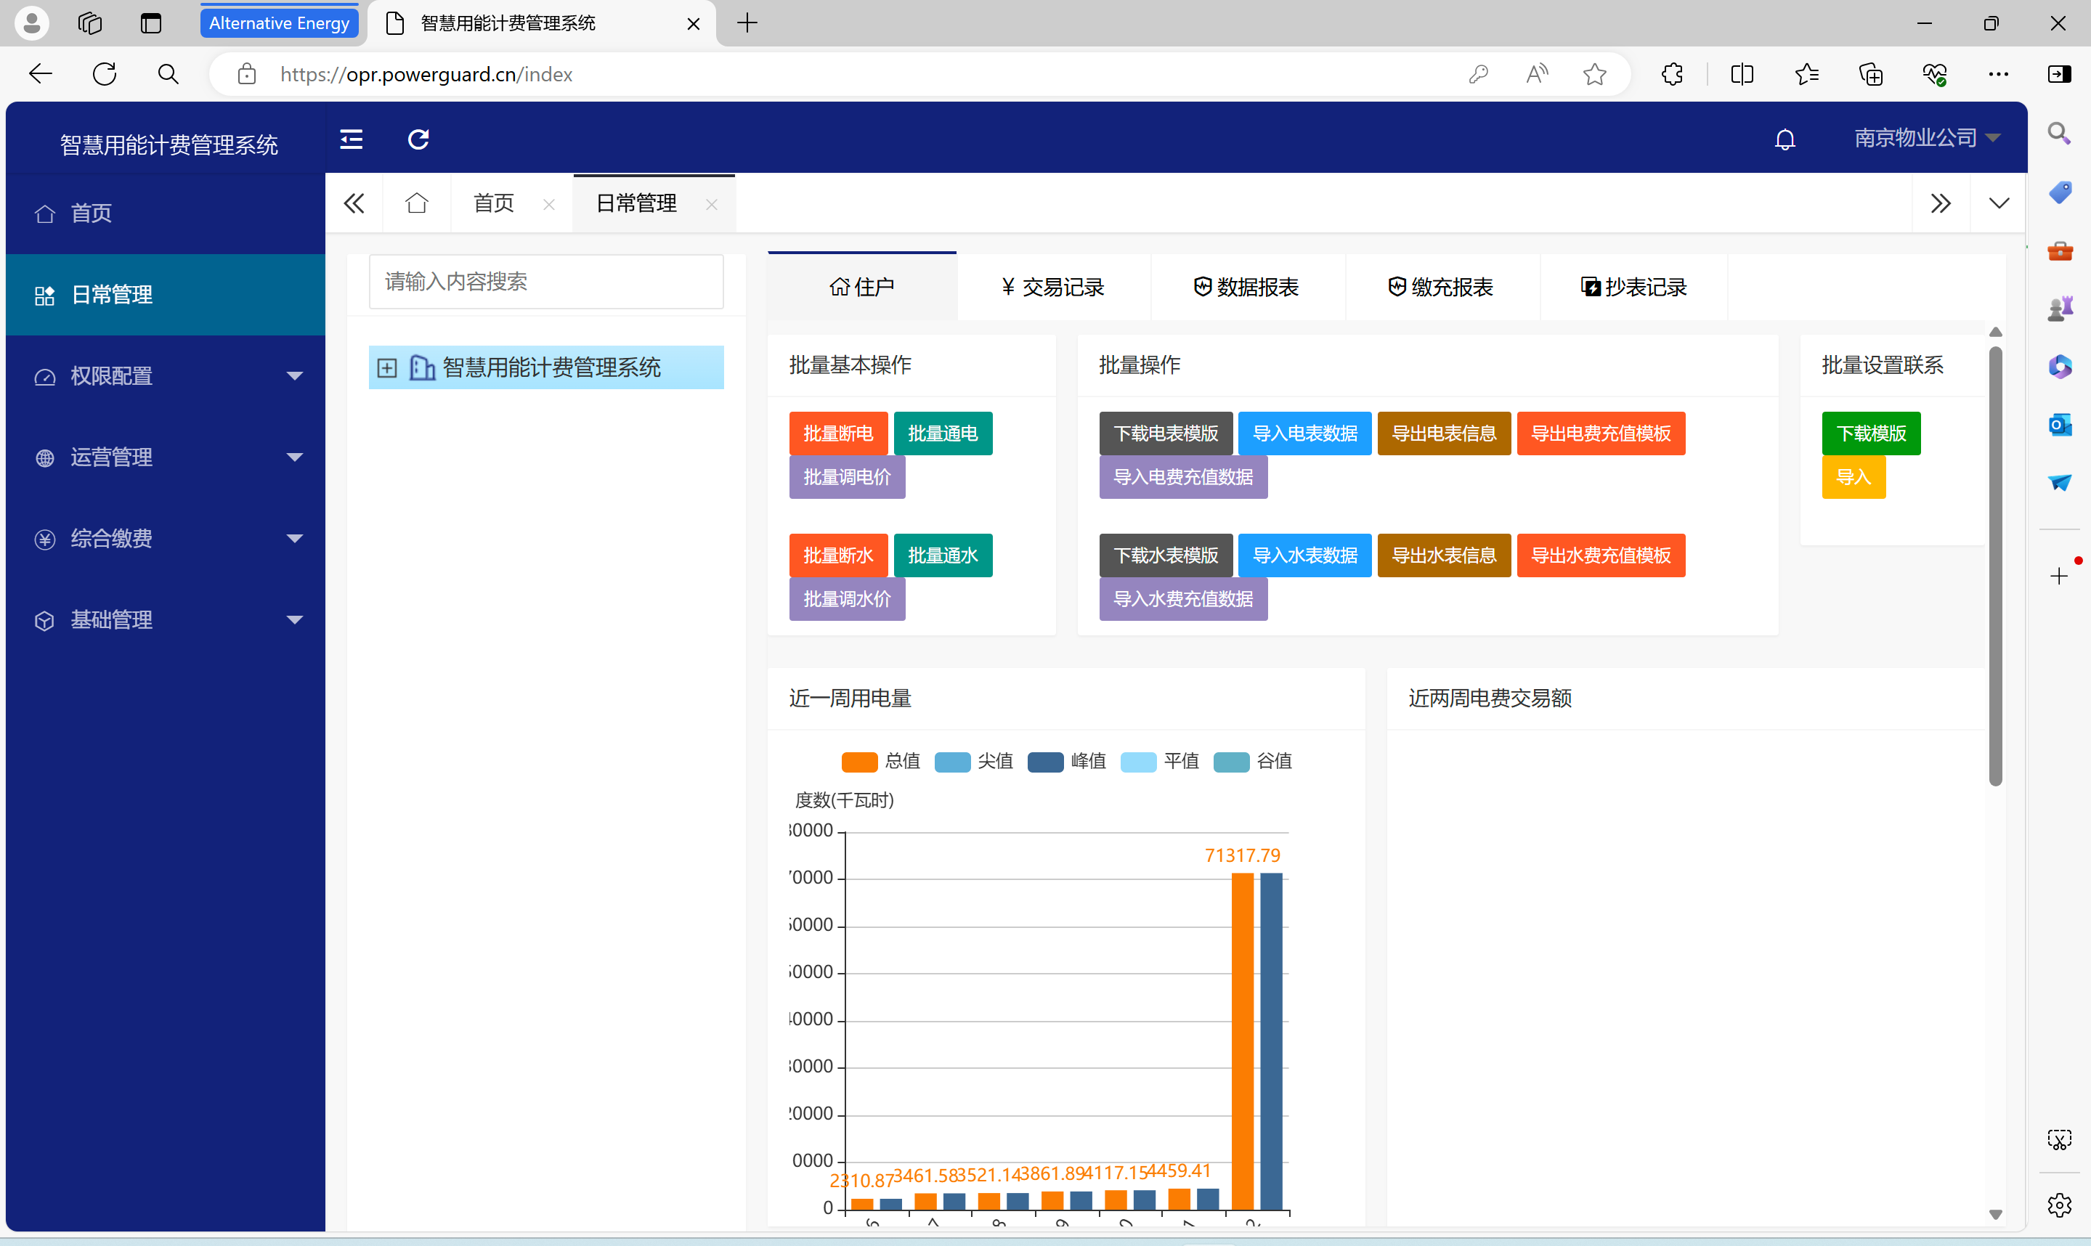Click 导出水表信息 button

(1445, 555)
